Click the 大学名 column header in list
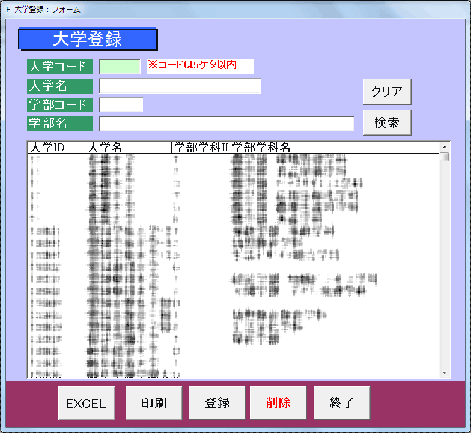Image resolution: width=471 pixels, height=433 pixels. click(128, 148)
